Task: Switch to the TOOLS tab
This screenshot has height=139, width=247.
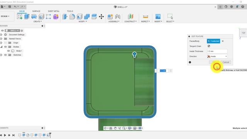Action: pos(70,11)
